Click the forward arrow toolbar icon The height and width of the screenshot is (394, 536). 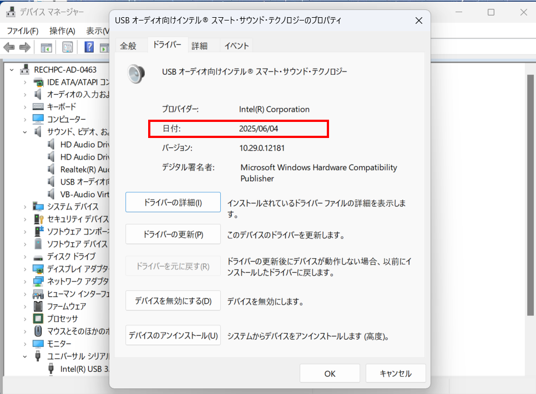[x=24, y=48]
